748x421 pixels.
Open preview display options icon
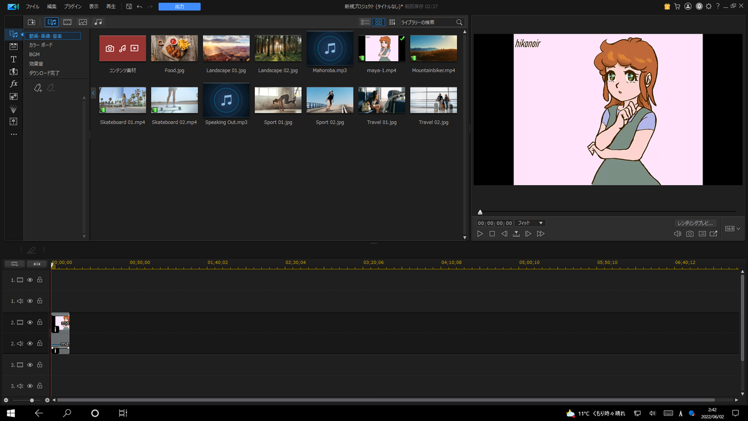pos(702,234)
